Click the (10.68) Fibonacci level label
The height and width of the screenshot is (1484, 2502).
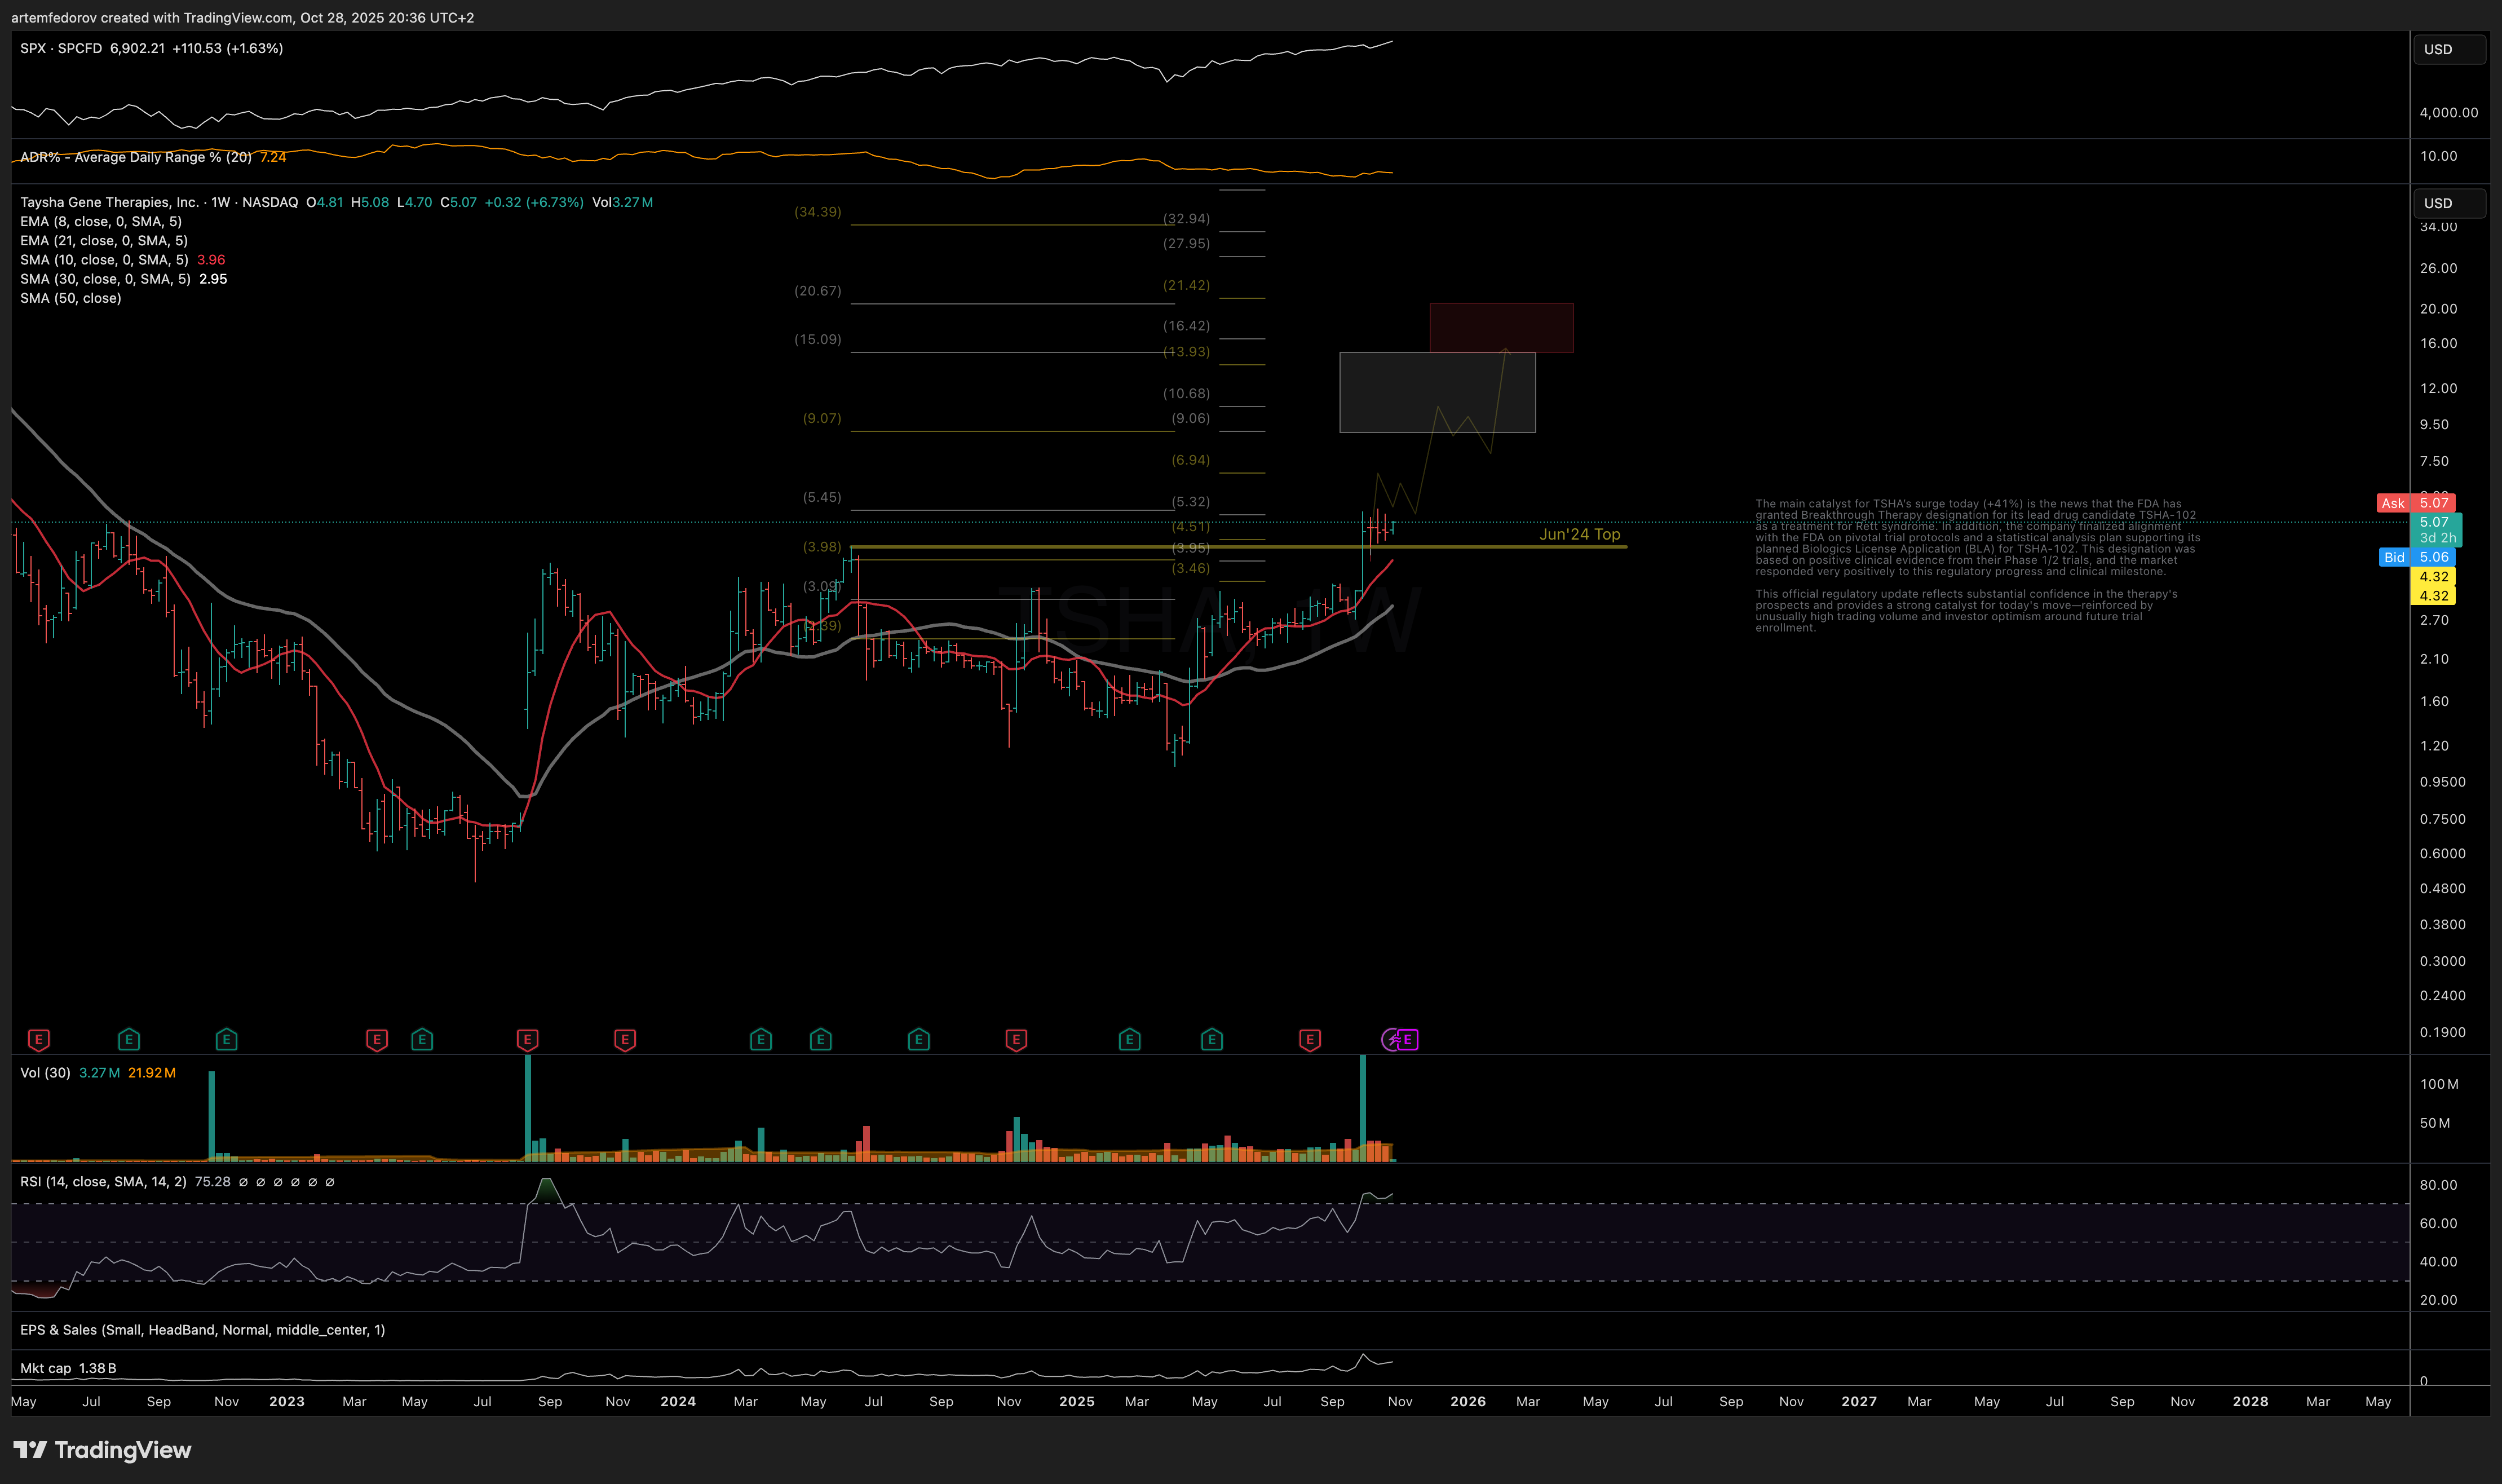click(x=1187, y=393)
